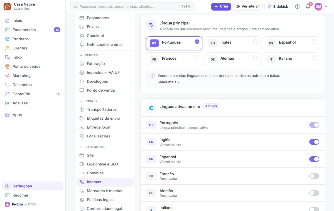
Task: Click the eye icon beside Conteúdo
Action: point(58,94)
